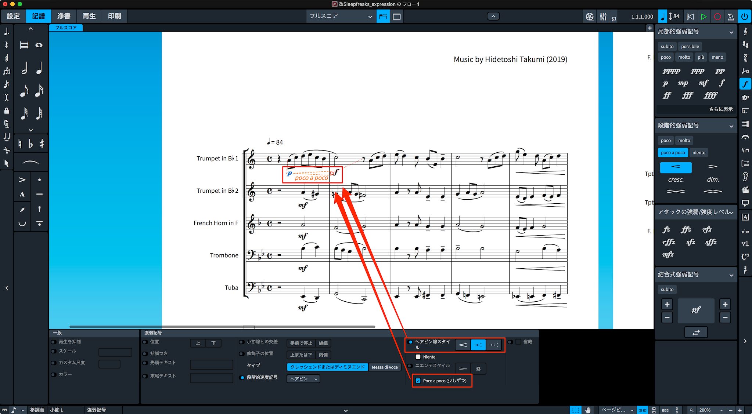Open the Chord symbols (C7) panel

tap(745, 257)
